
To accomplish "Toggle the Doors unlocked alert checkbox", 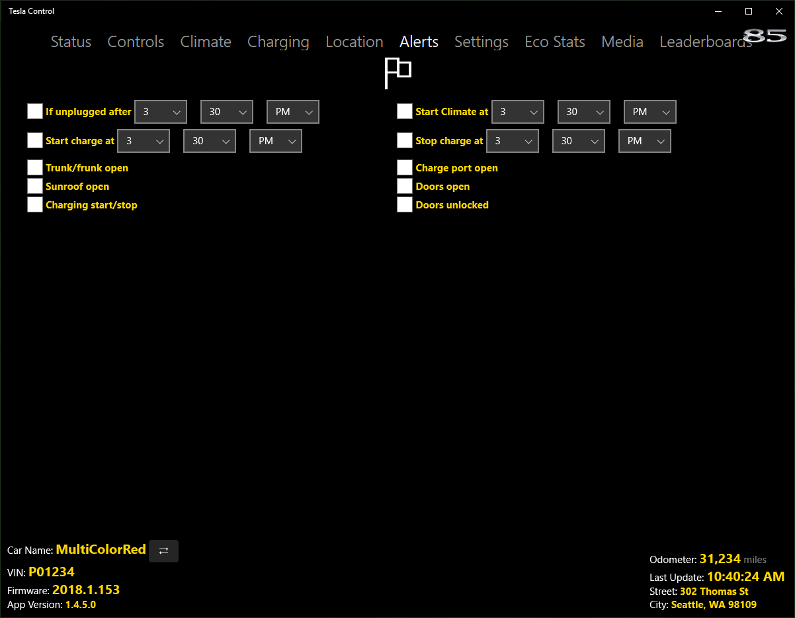I will [x=405, y=204].
